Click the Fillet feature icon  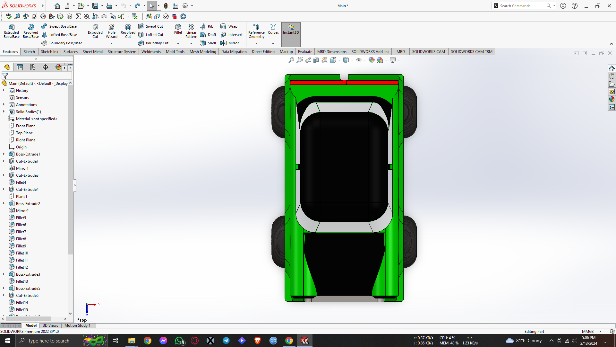(178, 29)
